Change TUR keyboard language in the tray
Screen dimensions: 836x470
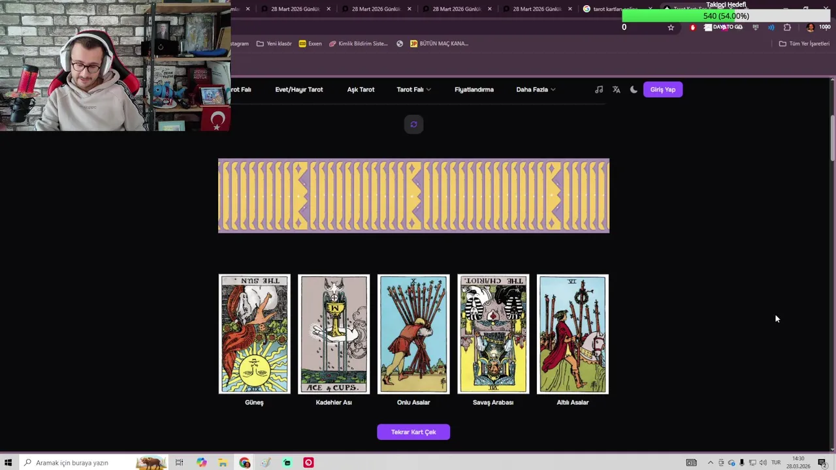[776, 463]
